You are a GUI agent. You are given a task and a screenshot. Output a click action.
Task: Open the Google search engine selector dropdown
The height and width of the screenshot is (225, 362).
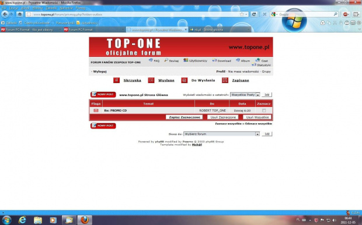(274, 15)
